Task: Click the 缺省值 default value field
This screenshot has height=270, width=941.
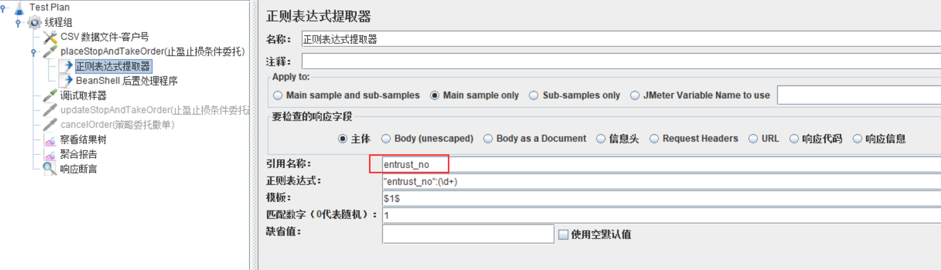Action: point(468,234)
